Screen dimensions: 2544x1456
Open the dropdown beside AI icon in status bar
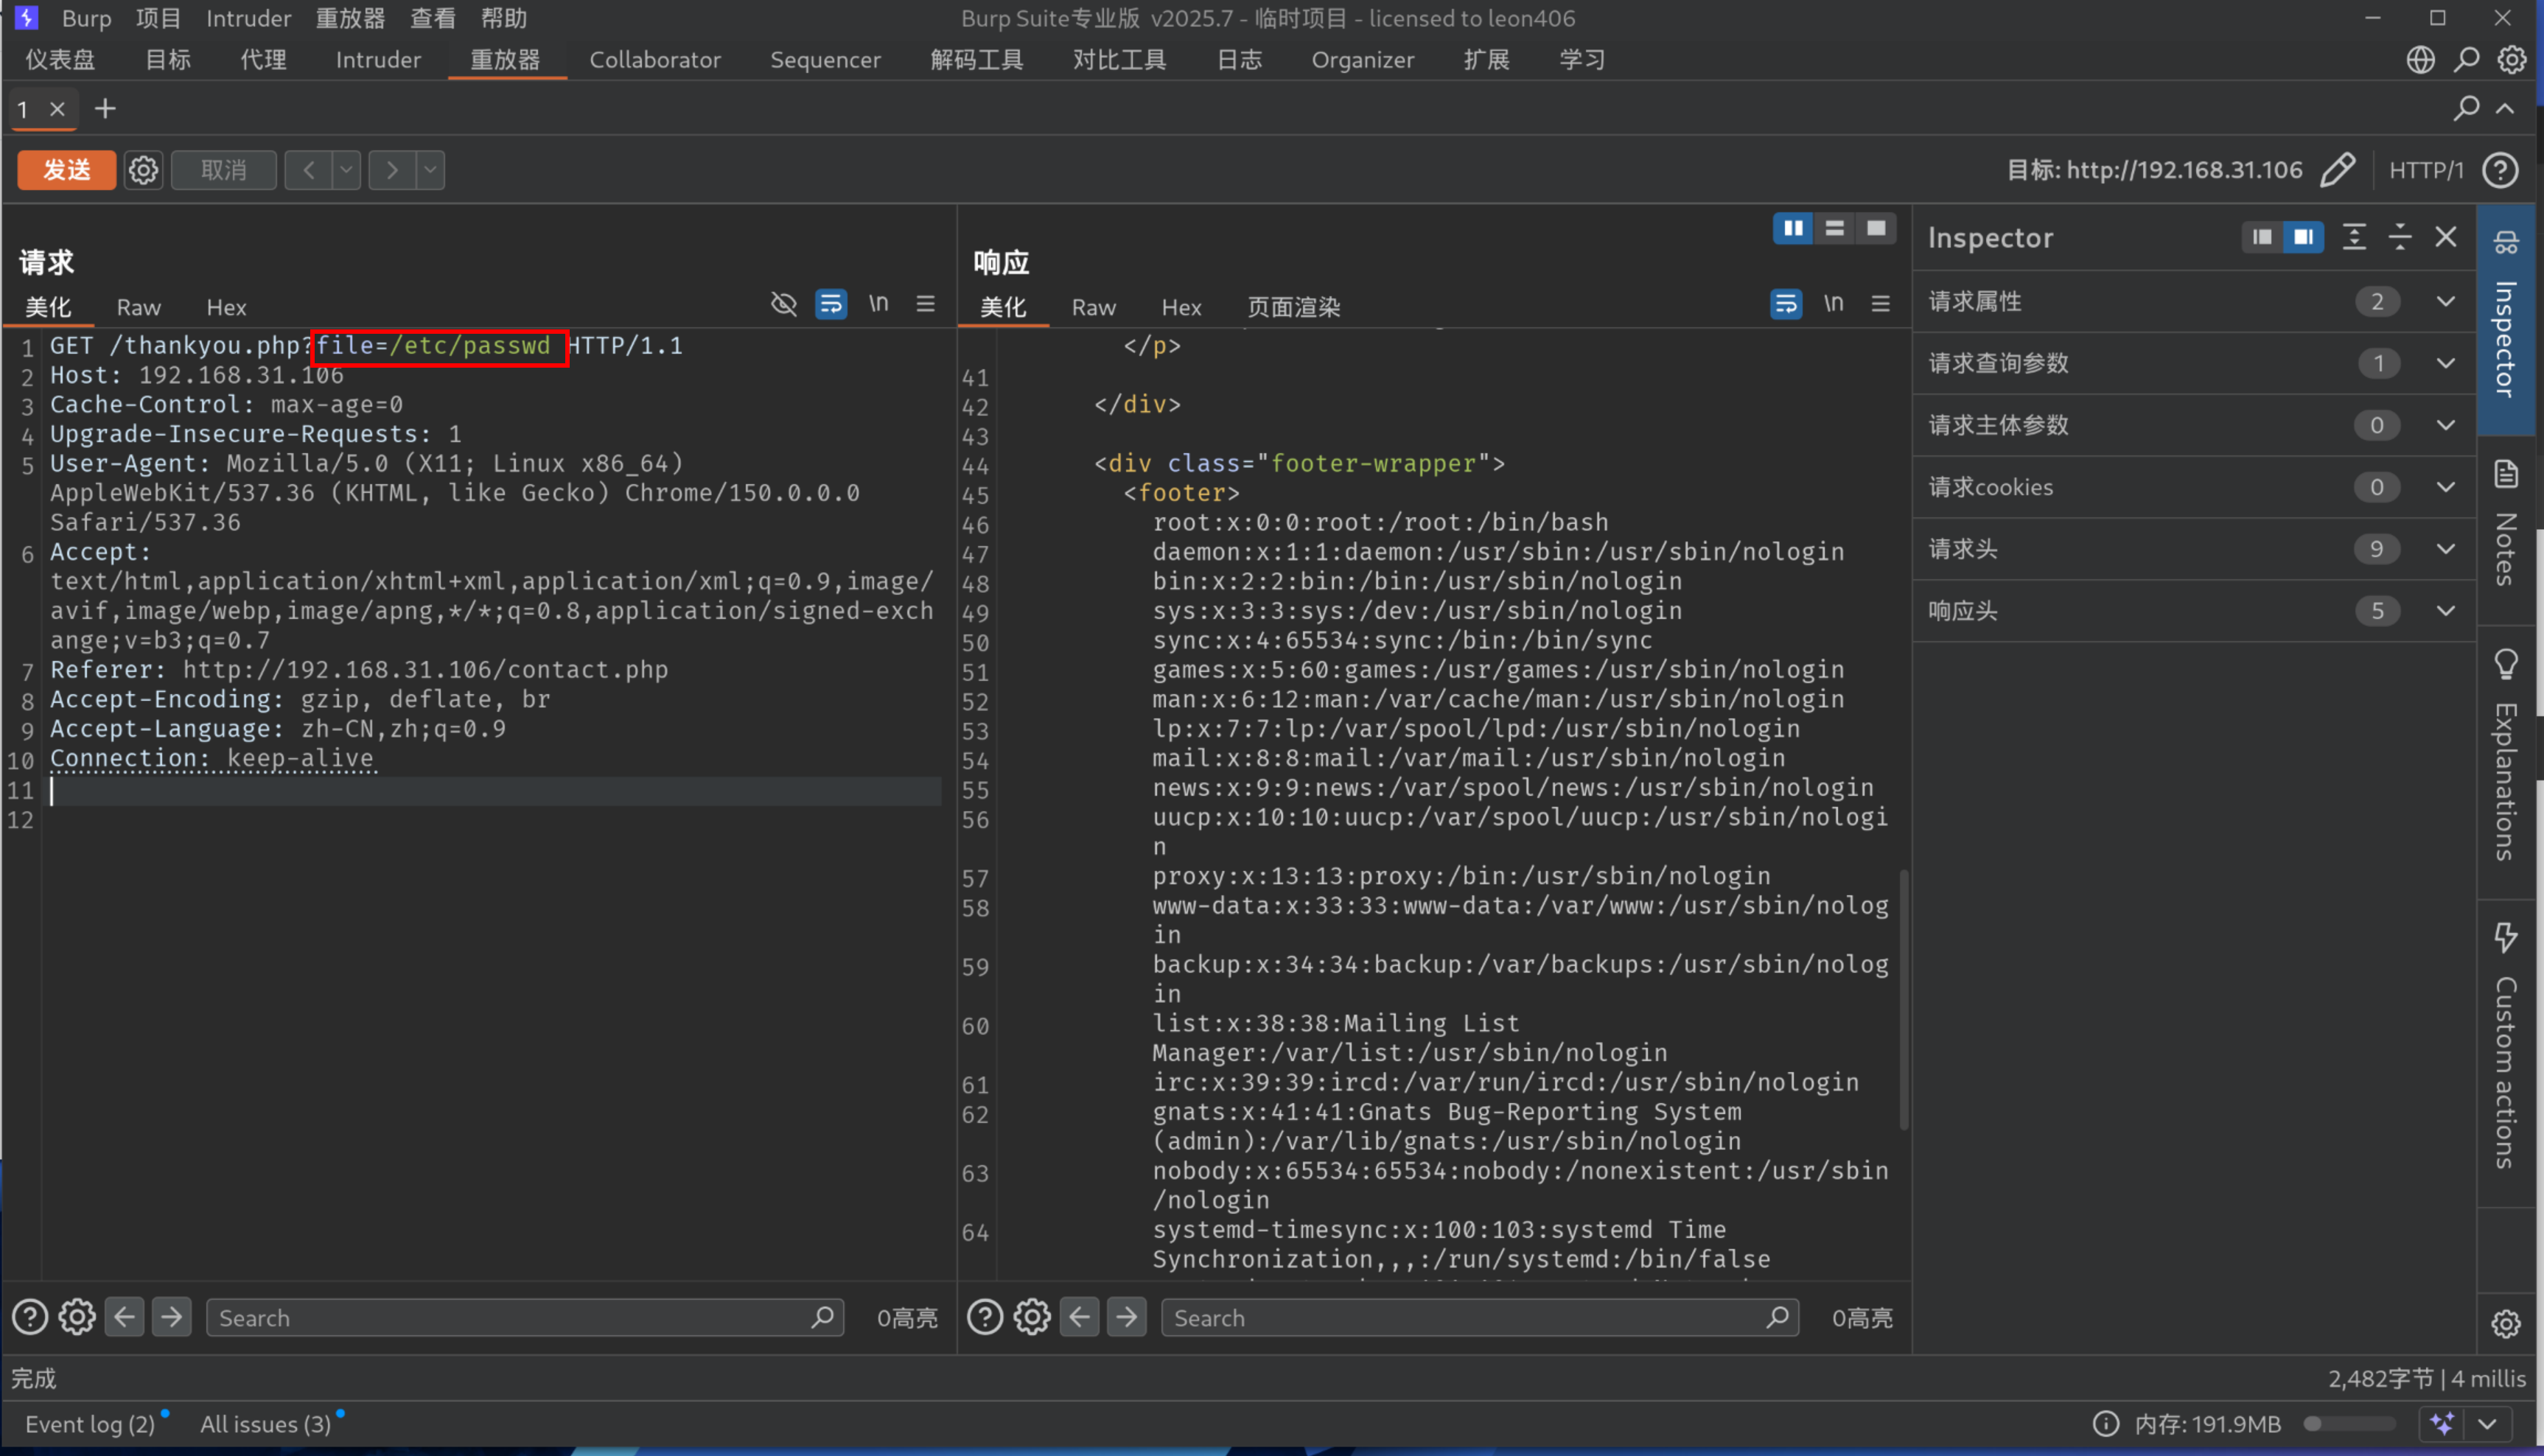pos(2487,1423)
